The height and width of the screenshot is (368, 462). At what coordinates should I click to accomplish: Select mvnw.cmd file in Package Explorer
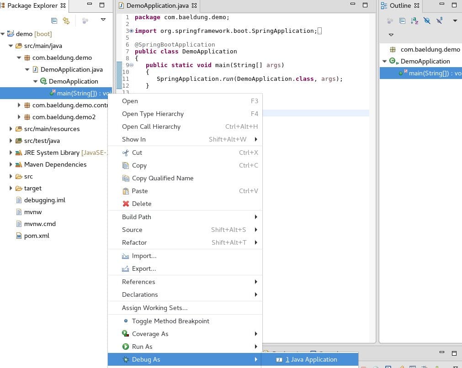click(40, 224)
